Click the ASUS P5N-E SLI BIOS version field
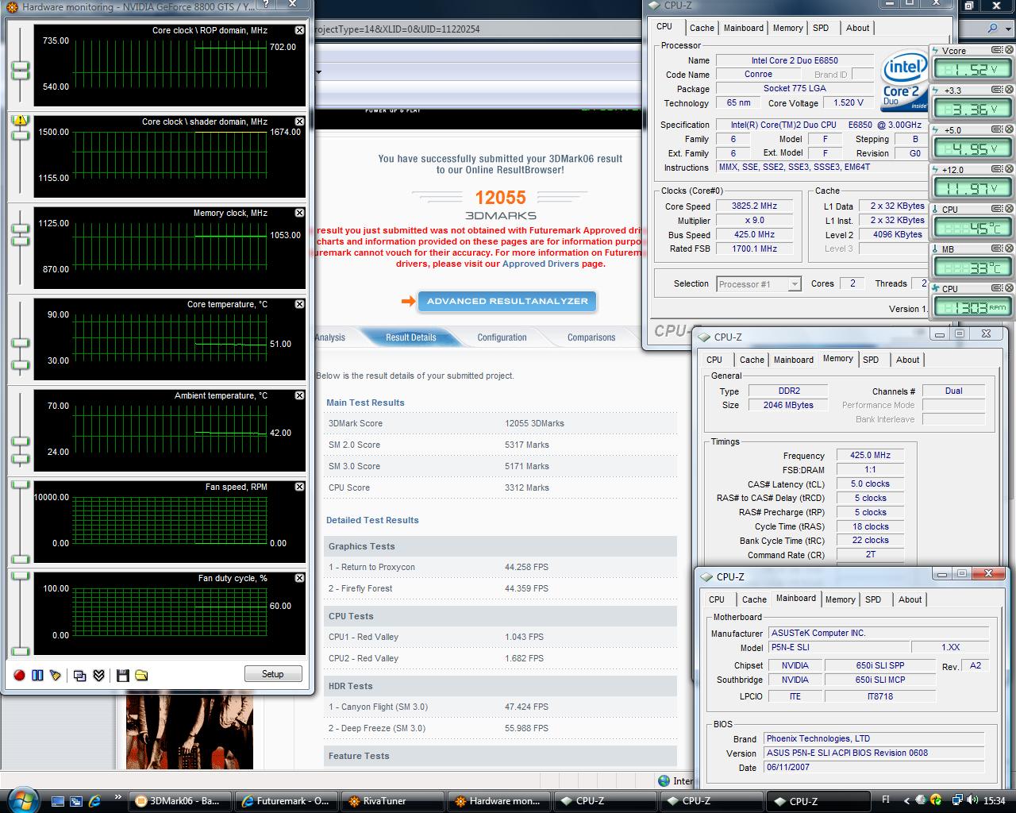Image resolution: width=1016 pixels, height=813 pixels. tap(875, 753)
